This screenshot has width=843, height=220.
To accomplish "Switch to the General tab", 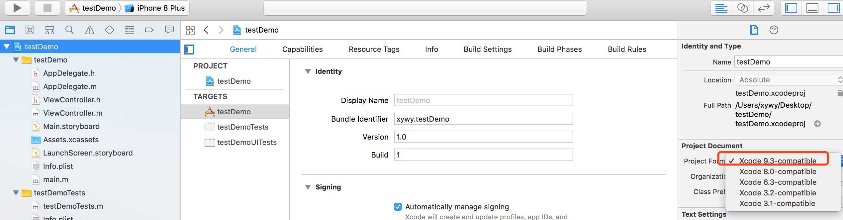I will tap(243, 49).
